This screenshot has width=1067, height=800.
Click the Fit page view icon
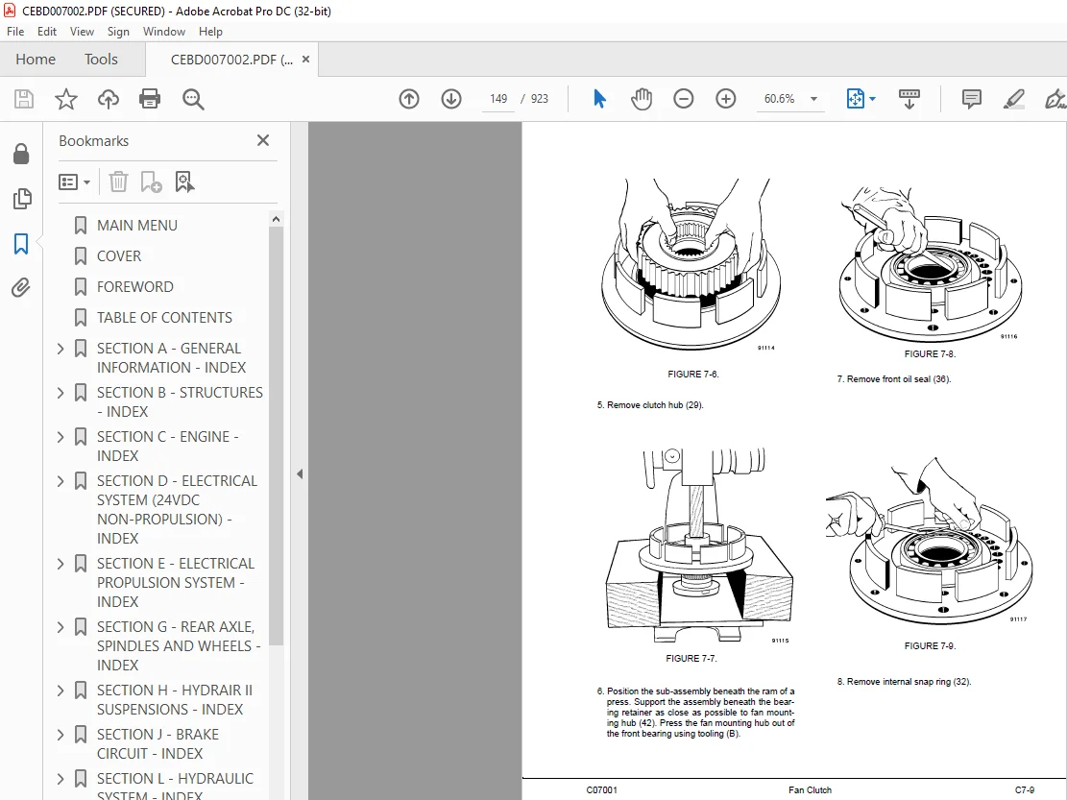pos(856,99)
